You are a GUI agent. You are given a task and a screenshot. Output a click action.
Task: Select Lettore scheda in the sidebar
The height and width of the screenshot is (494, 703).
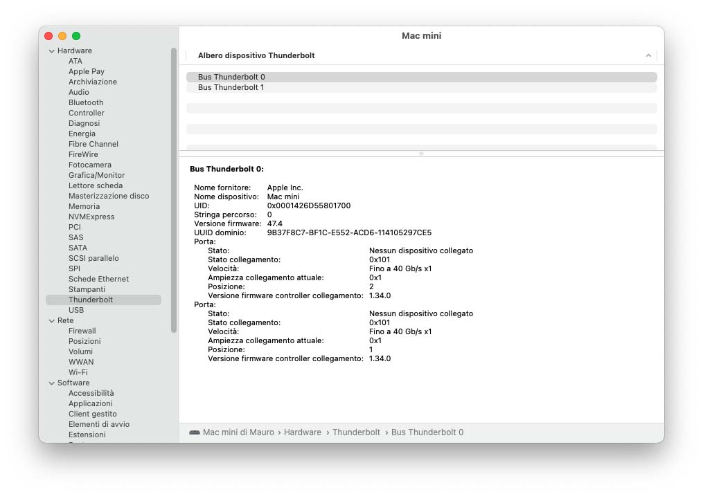(96, 185)
